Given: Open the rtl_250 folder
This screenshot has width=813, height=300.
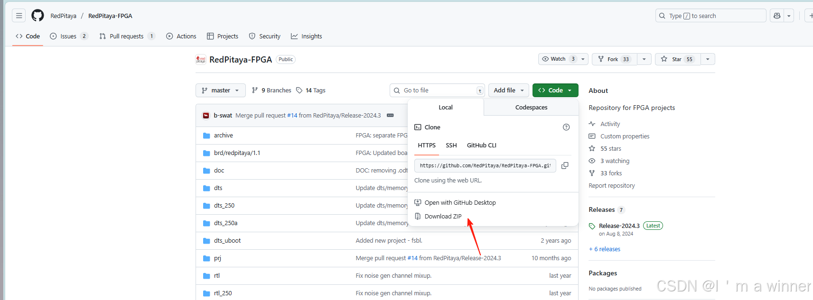Looking at the screenshot, I should [x=223, y=293].
